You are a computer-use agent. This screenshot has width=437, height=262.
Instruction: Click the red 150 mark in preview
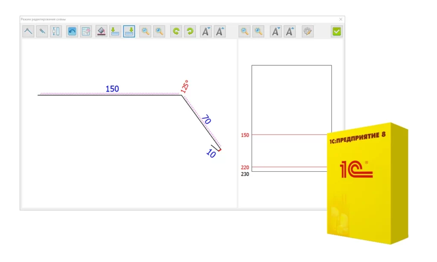click(x=245, y=135)
